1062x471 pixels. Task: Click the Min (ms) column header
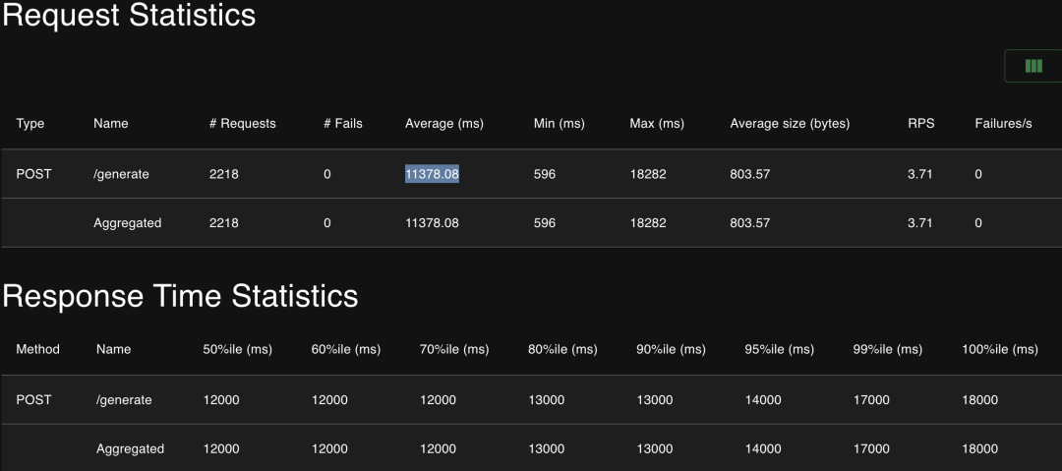point(559,124)
